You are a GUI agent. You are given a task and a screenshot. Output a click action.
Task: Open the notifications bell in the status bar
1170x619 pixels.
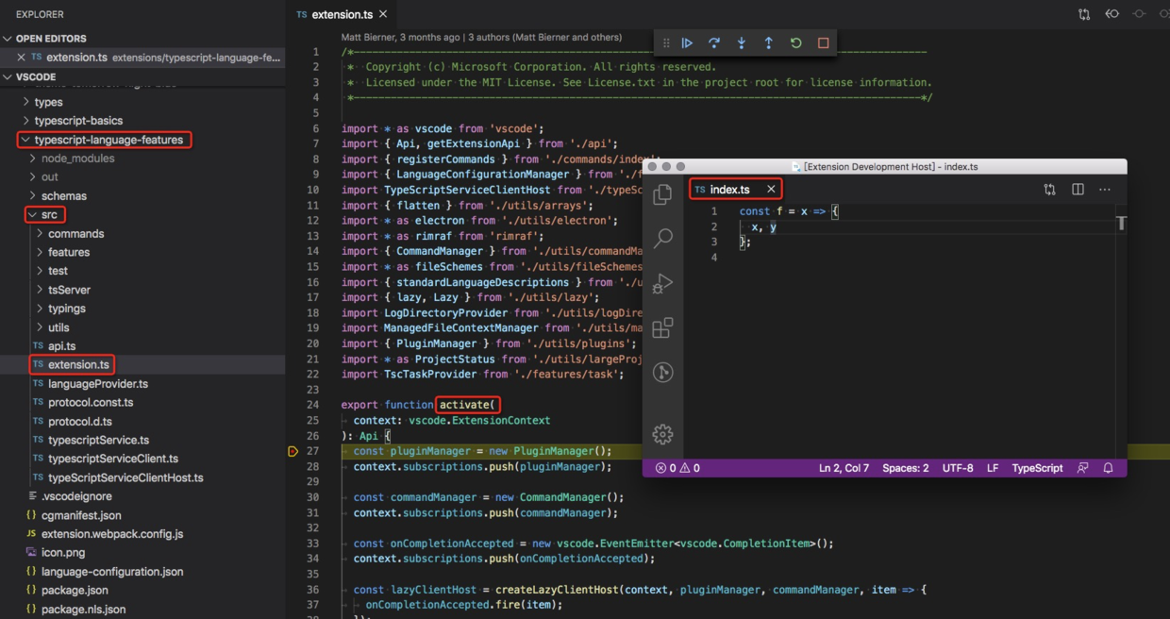pos(1108,467)
